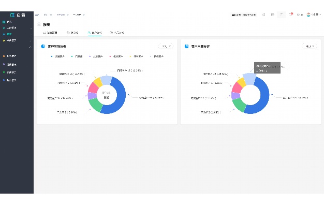This screenshot has width=324, height=205.
Task: Toggle the pink legend item in 客户阶段分析
Action: pyautogui.click(x=116, y=56)
